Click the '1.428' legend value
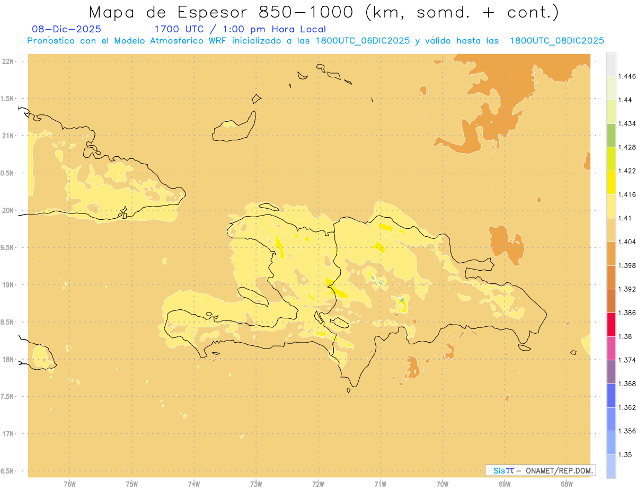 627,147
